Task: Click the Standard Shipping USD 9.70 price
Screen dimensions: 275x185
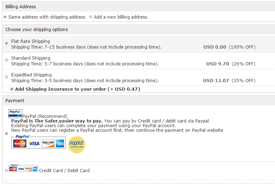Action: [x=217, y=64]
